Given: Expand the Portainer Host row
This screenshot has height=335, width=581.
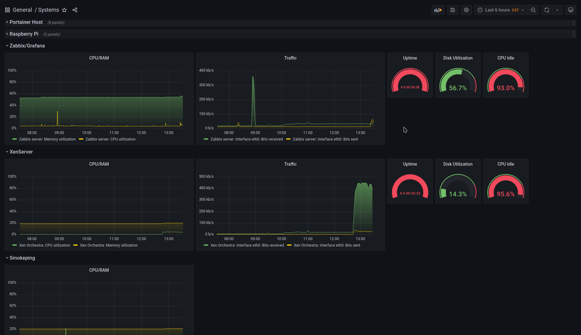Looking at the screenshot, I should [26, 22].
